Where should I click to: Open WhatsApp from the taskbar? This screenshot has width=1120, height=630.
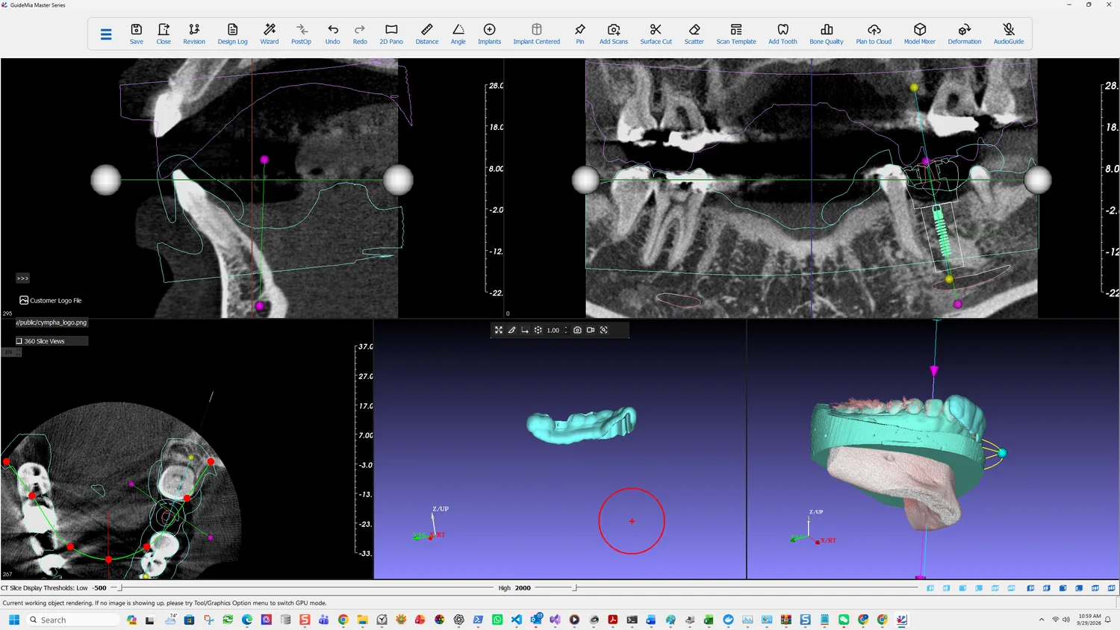pos(497,620)
